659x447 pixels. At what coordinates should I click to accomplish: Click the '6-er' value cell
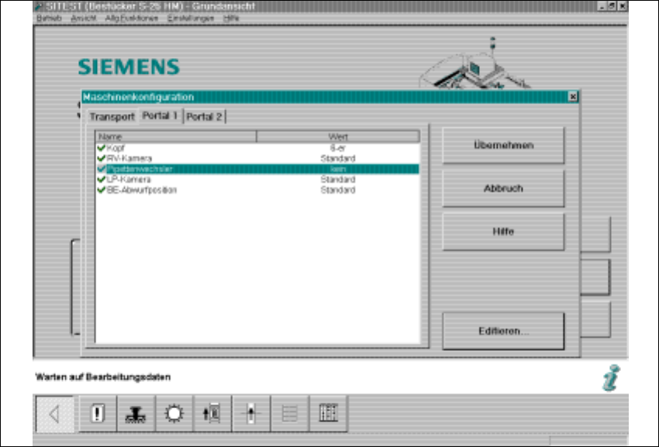tap(338, 148)
